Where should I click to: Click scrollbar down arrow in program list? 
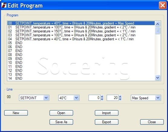tap(157, 78)
